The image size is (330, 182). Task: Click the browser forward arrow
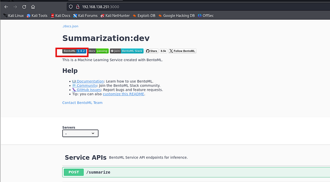pyautogui.click(x=15, y=7)
